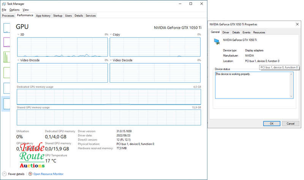Click the scroll-up arrow in Device status box
Image resolution: width=304 pixels, height=180 pixels.
[291, 74]
